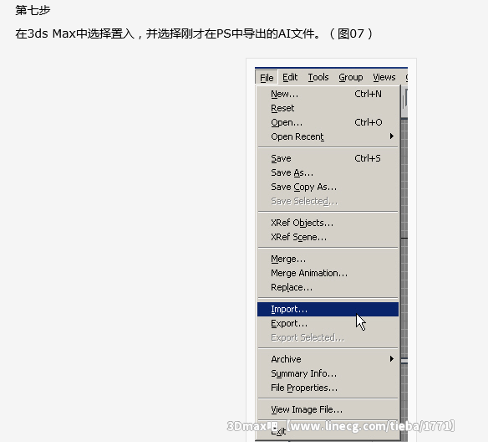Image resolution: width=488 pixels, height=442 pixels.
Task: Select the Reset menu entry
Action: point(328,108)
